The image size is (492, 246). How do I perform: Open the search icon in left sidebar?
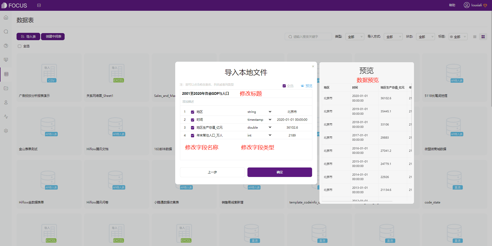pyautogui.click(x=6, y=32)
